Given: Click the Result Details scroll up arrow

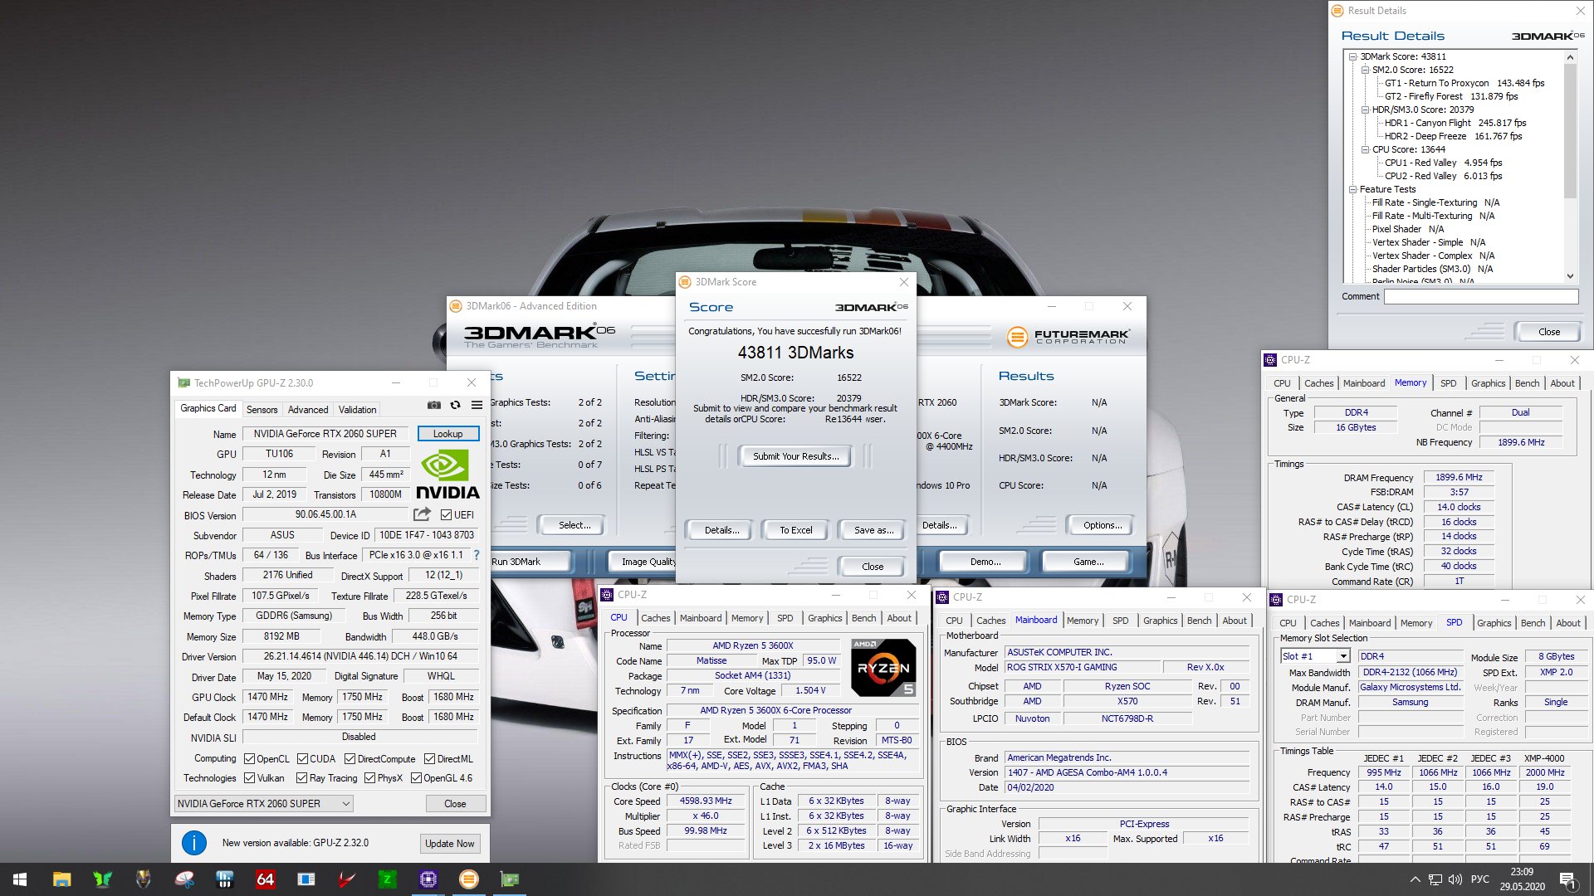Looking at the screenshot, I should (x=1570, y=57).
